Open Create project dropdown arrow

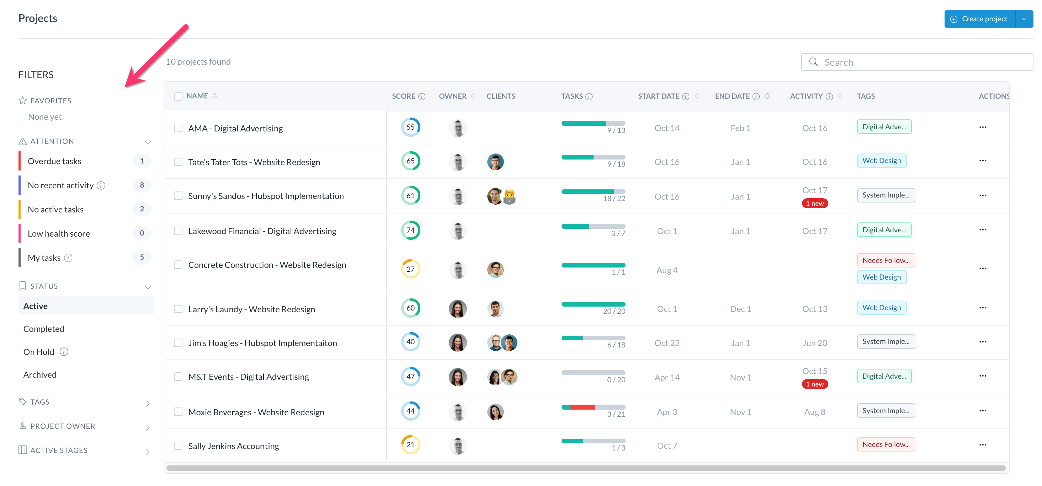click(1024, 19)
